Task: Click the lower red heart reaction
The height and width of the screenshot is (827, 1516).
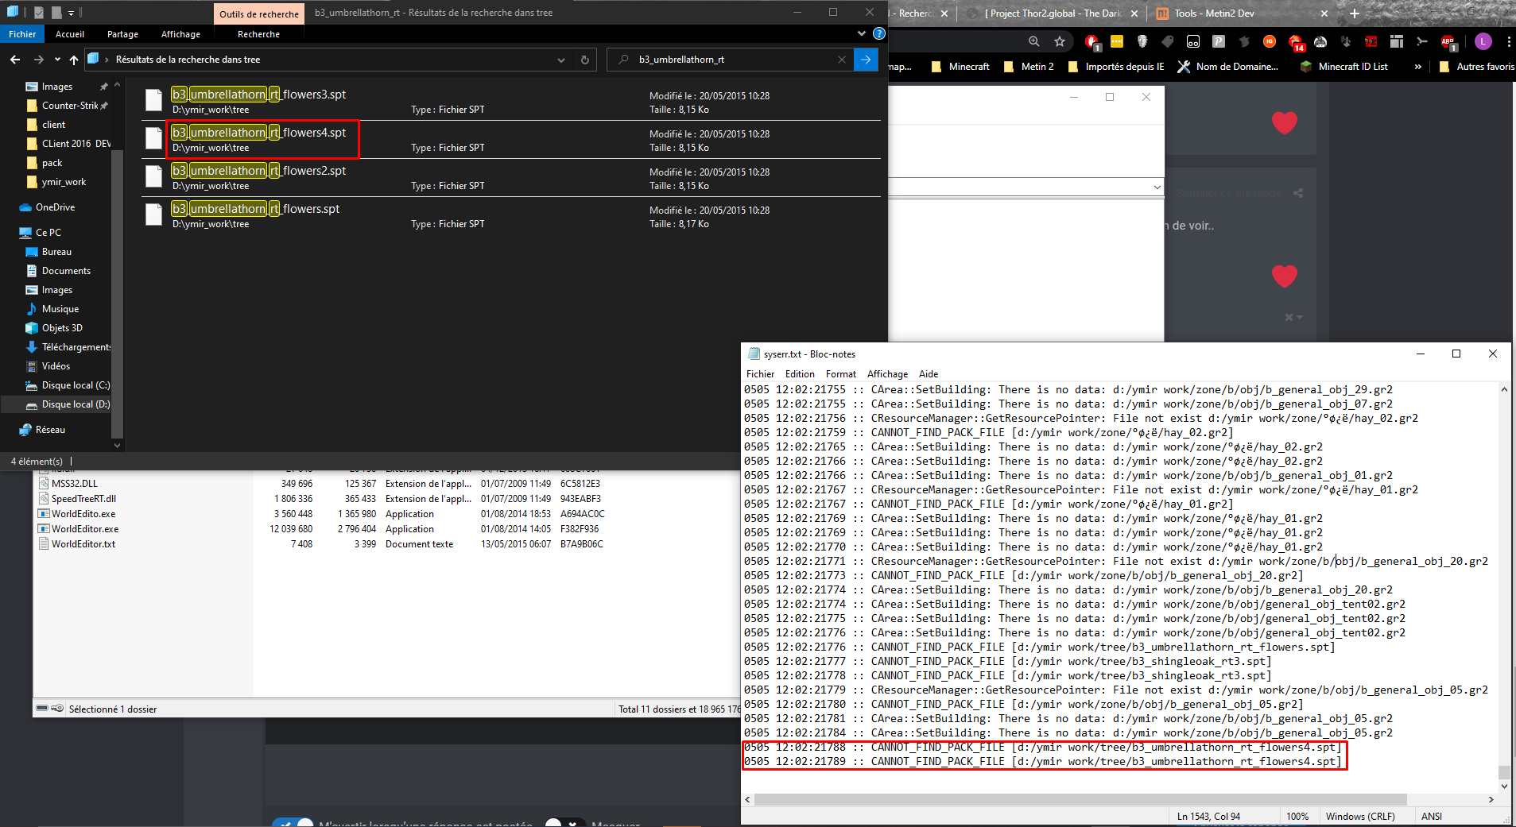Action: [x=1285, y=276]
